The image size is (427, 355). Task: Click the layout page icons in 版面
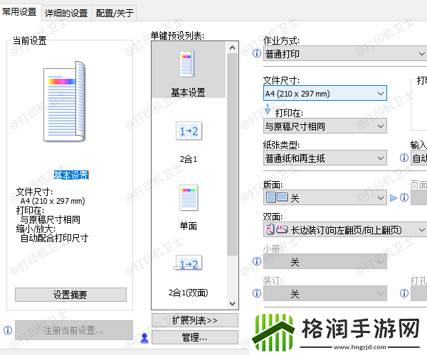click(277, 197)
